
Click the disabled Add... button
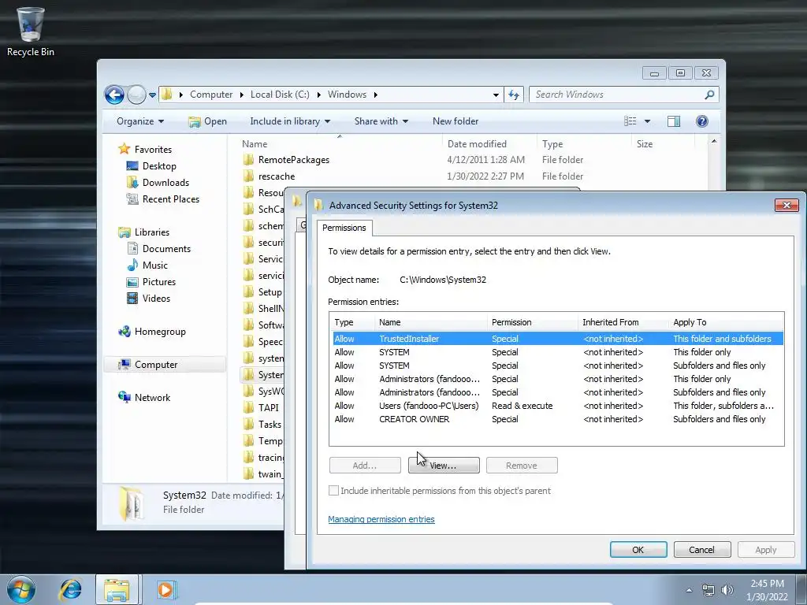pos(365,465)
